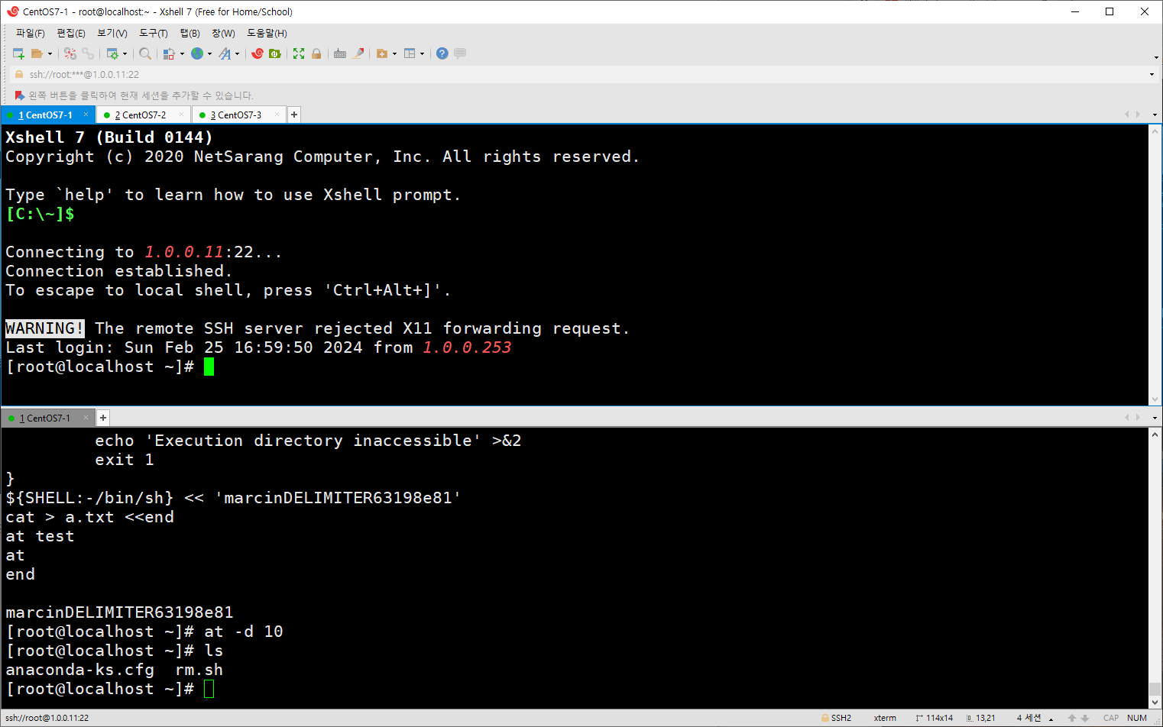Expand the Properties dropdown arrow

point(125,53)
